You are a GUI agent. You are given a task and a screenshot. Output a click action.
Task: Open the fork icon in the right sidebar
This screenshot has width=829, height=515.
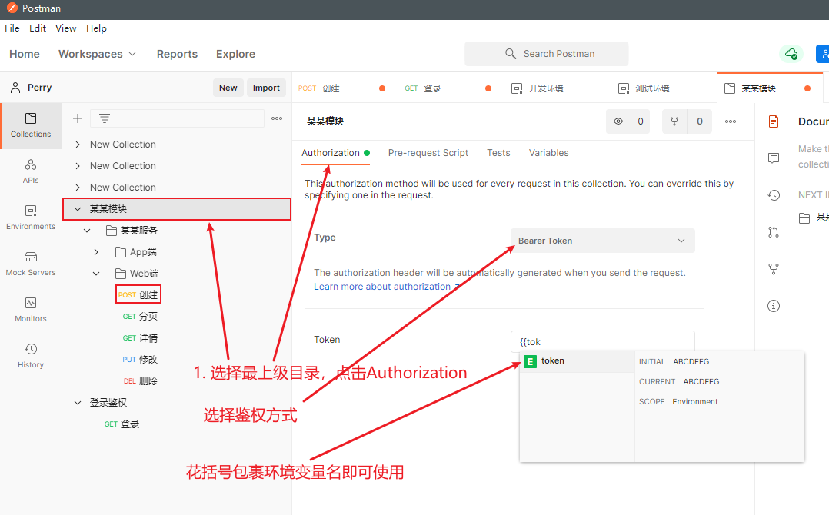click(774, 269)
